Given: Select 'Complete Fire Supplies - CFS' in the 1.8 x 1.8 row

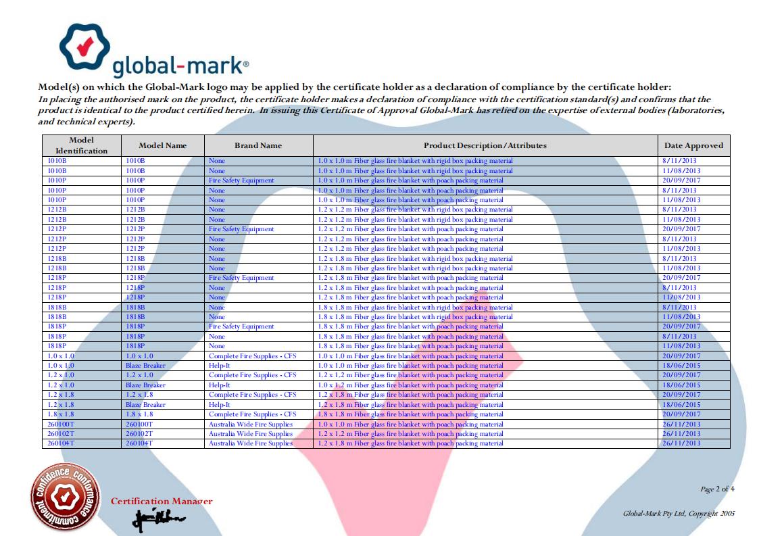Looking at the screenshot, I should [253, 414].
